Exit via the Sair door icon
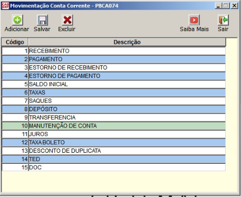 coord(223,20)
